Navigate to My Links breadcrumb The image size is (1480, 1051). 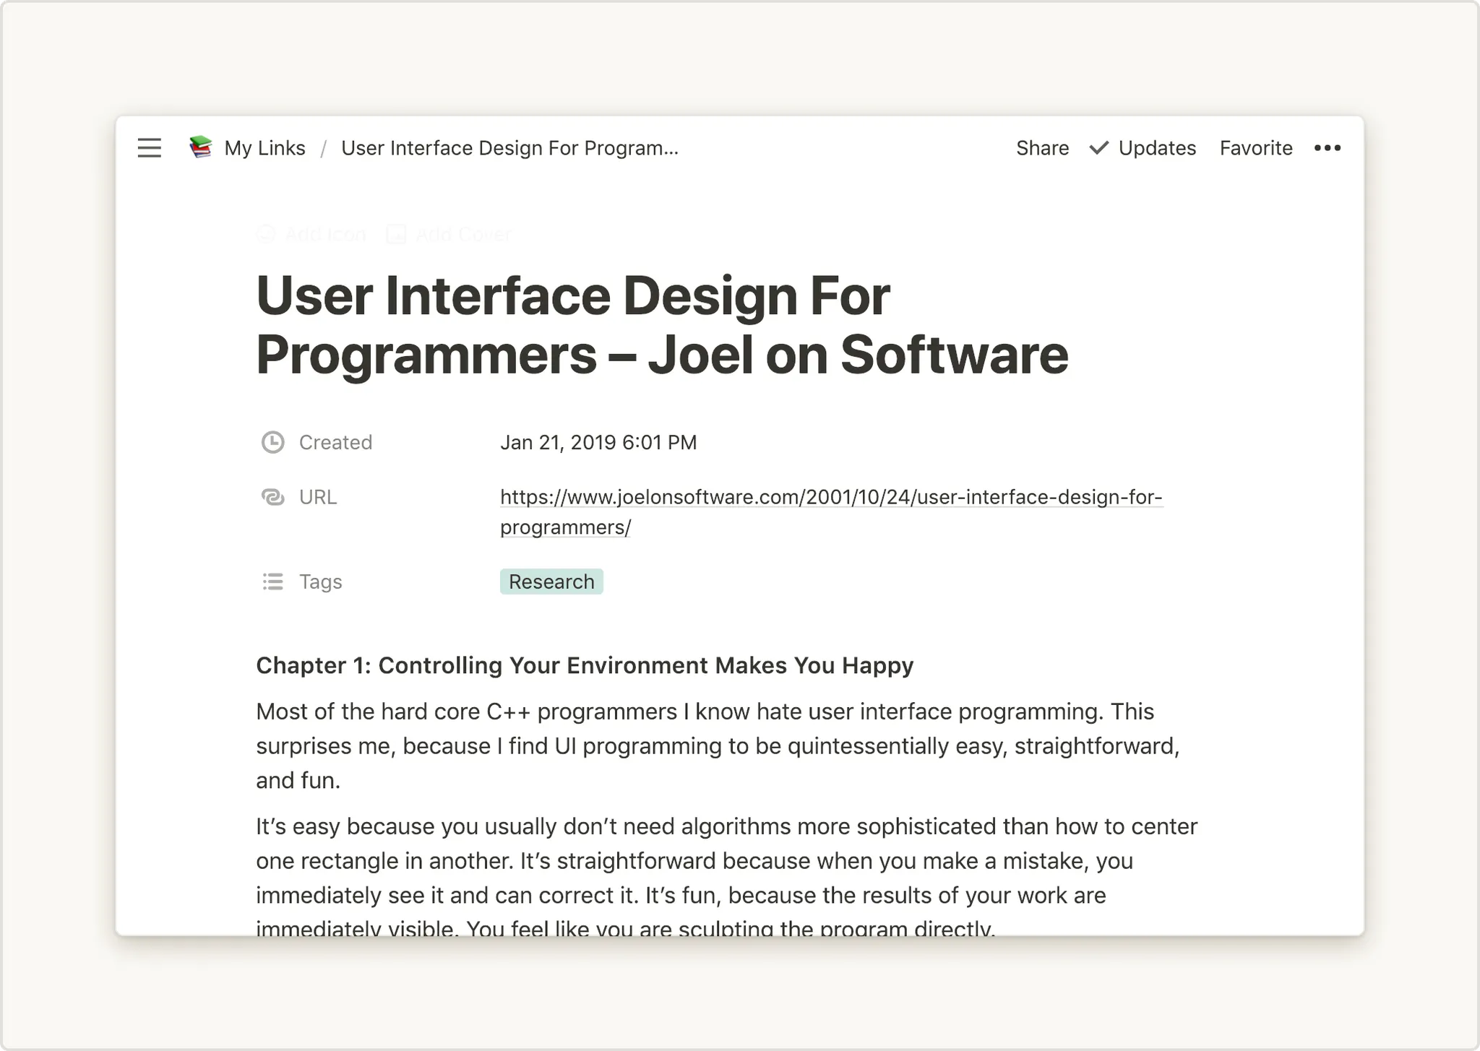click(x=264, y=148)
